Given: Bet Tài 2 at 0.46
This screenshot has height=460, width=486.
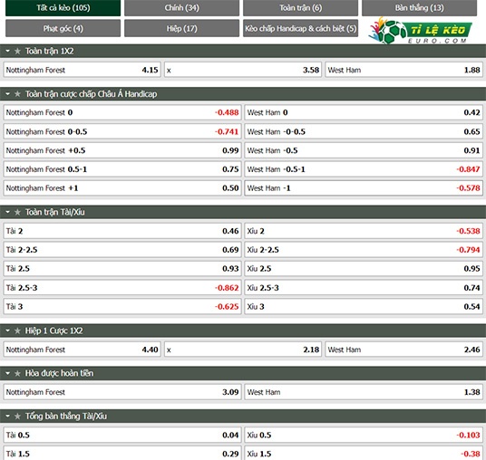Looking at the screenshot, I should [x=122, y=231].
